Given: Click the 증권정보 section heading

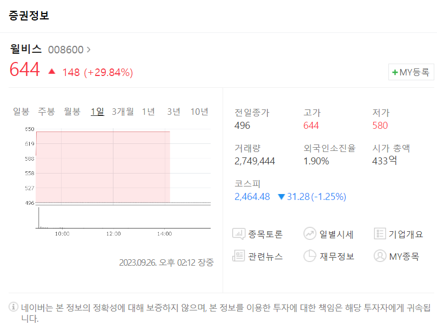Looking at the screenshot, I should click(29, 15).
